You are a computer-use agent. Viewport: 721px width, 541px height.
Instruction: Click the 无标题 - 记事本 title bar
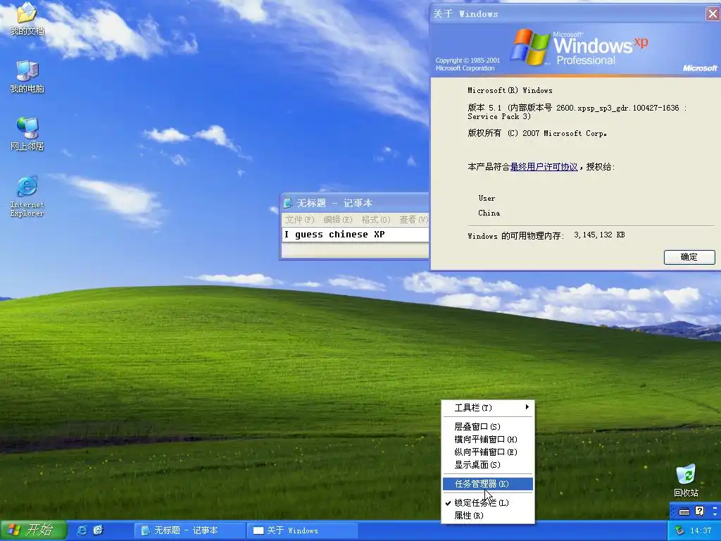tap(354, 203)
